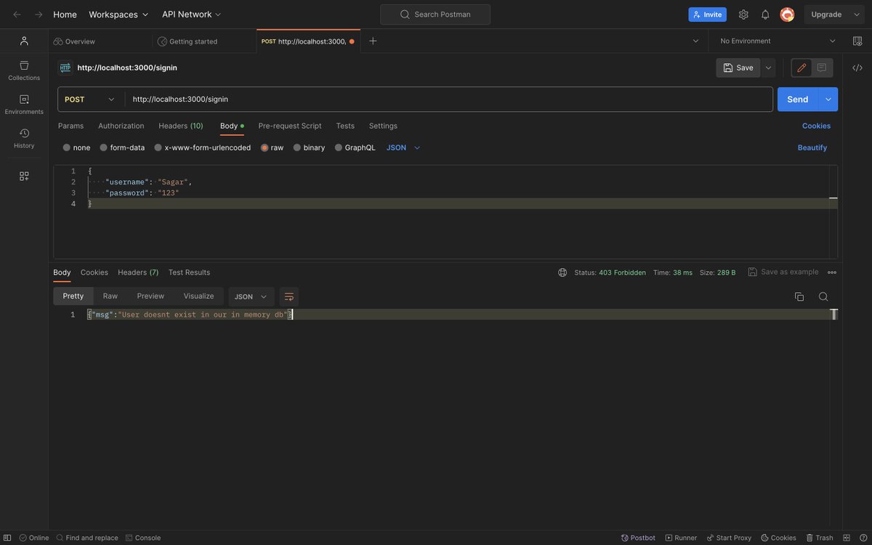
Task: Open the notifications bell
Action: click(x=765, y=15)
